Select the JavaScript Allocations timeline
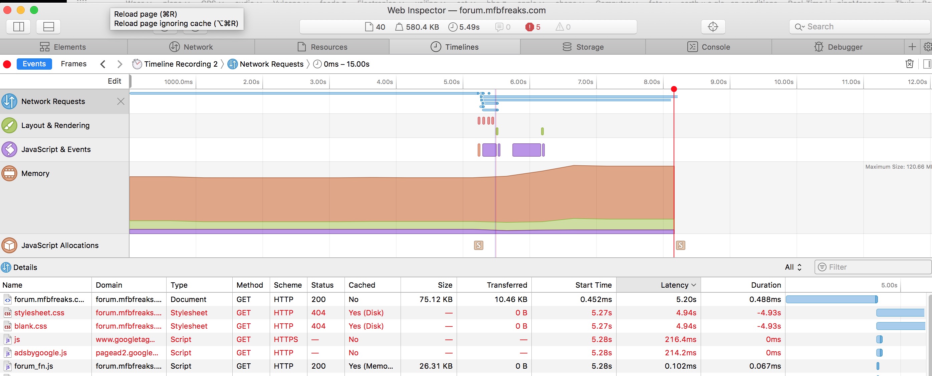The width and height of the screenshot is (932, 376). [x=64, y=246]
